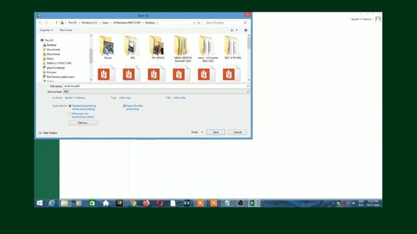The width and height of the screenshot is (417, 234).
Task: Open Firefox from taskbar
Action: tap(146, 203)
